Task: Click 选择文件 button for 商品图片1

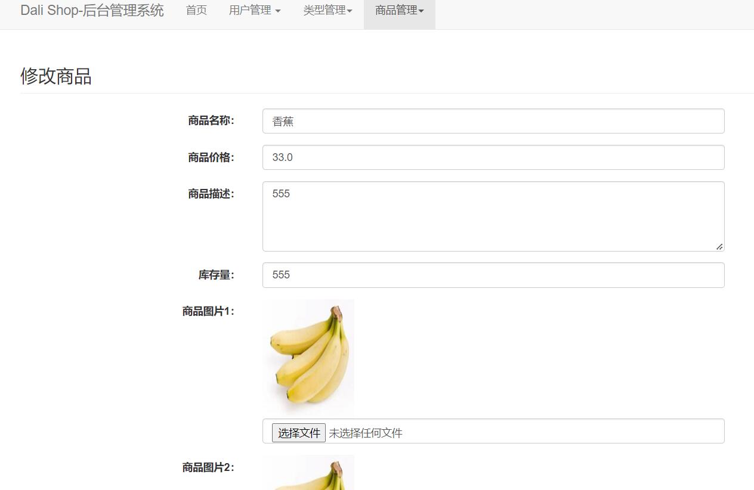Action: 299,433
